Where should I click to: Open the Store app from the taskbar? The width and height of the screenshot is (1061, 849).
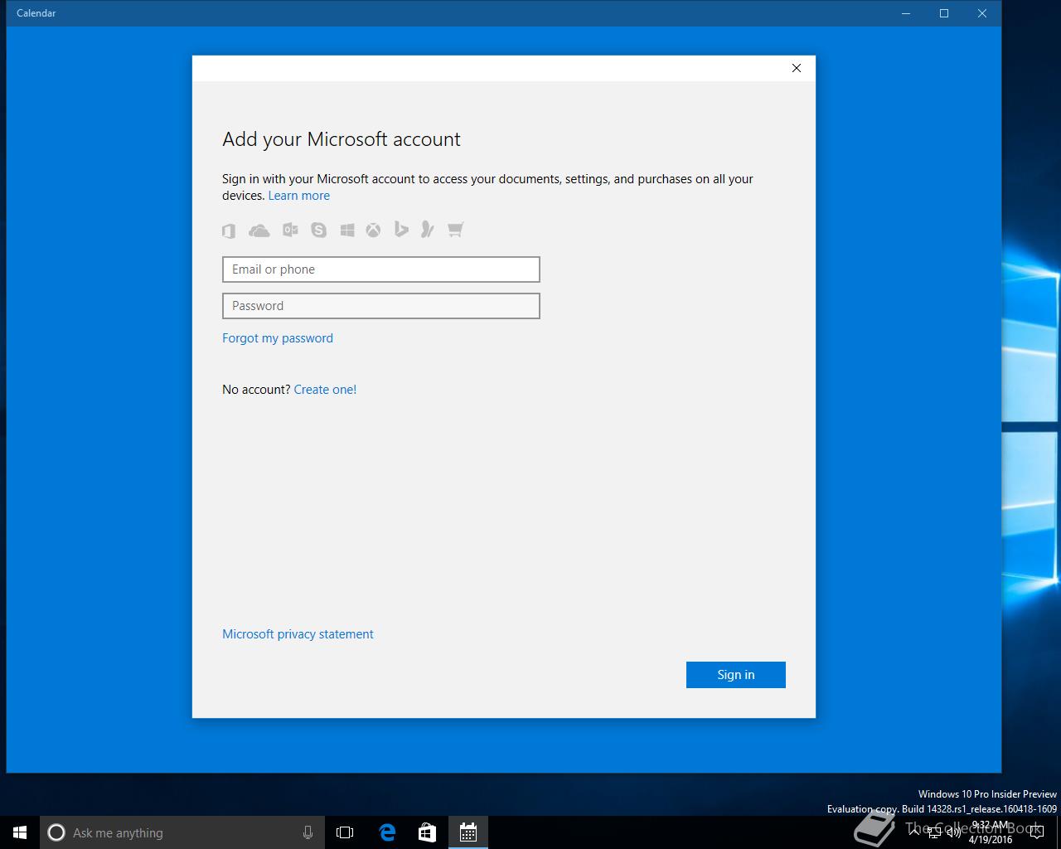point(427,832)
